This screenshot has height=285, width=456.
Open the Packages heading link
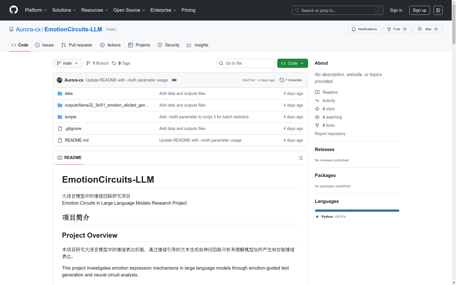click(325, 175)
